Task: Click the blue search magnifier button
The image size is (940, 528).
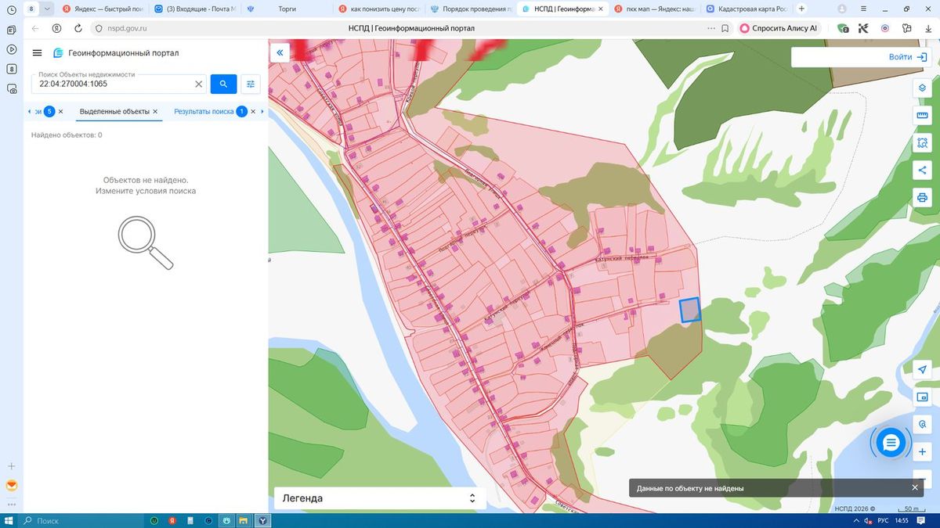Action: pyautogui.click(x=223, y=84)
